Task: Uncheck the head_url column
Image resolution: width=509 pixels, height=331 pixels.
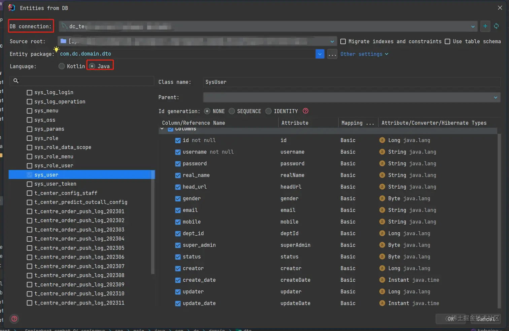Action: tap(178, 187)
